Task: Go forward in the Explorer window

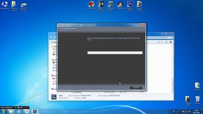Action: (x=54, y=38)
